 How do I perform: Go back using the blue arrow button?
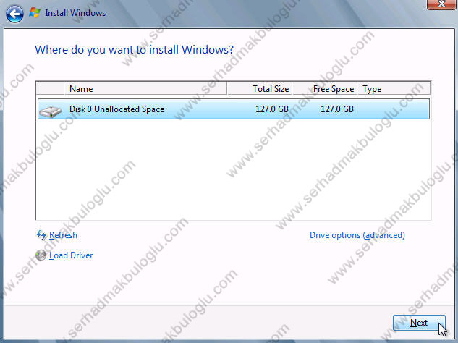pyautogui.click(x=14, y=14)
